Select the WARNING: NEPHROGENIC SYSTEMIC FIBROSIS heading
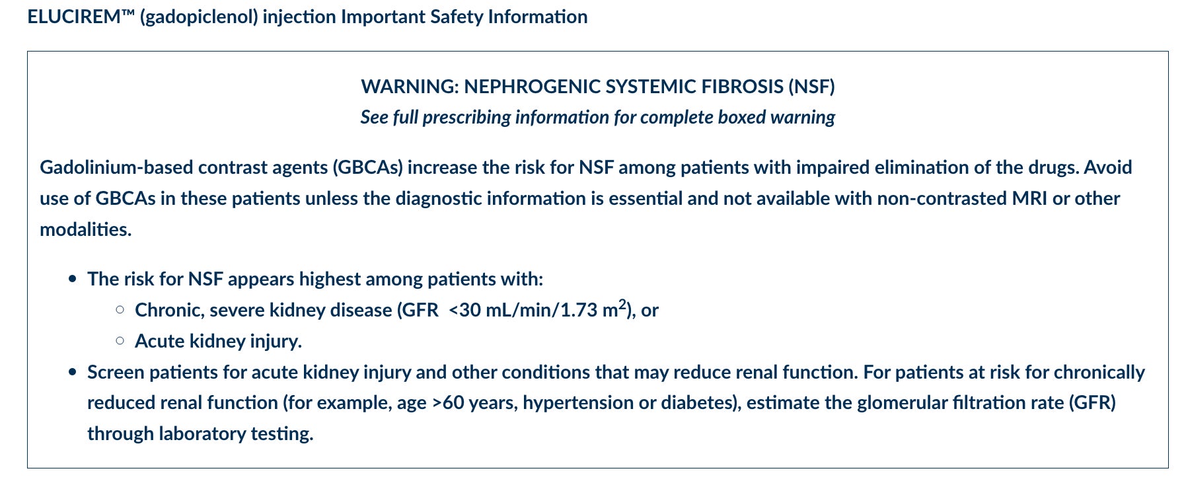Image resolution: width=1184 pixels, height=485 pixels. [x=597, y=87]
